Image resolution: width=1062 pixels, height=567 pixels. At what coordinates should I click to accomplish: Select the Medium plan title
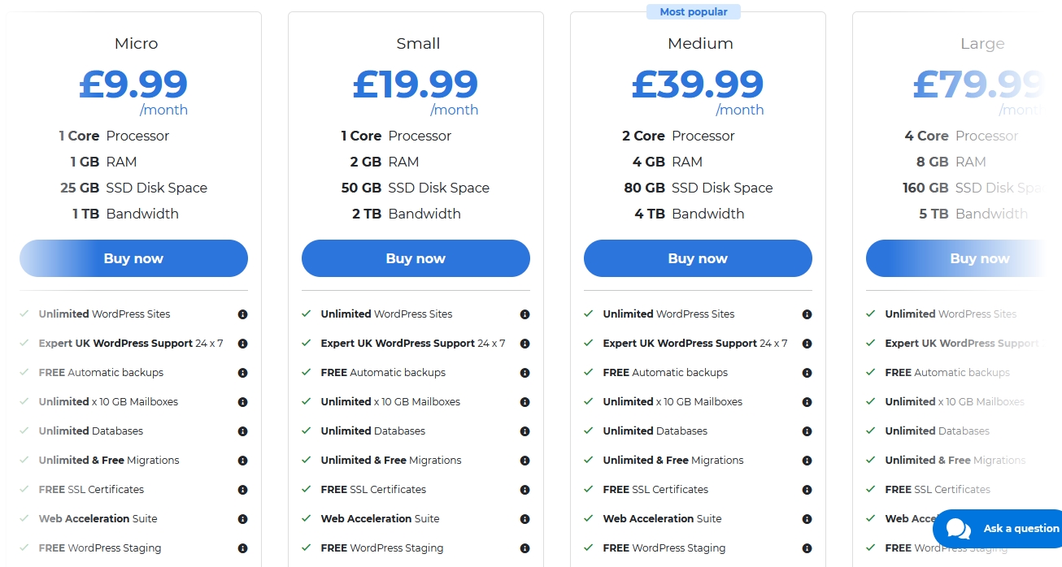(x=700, y=44)
